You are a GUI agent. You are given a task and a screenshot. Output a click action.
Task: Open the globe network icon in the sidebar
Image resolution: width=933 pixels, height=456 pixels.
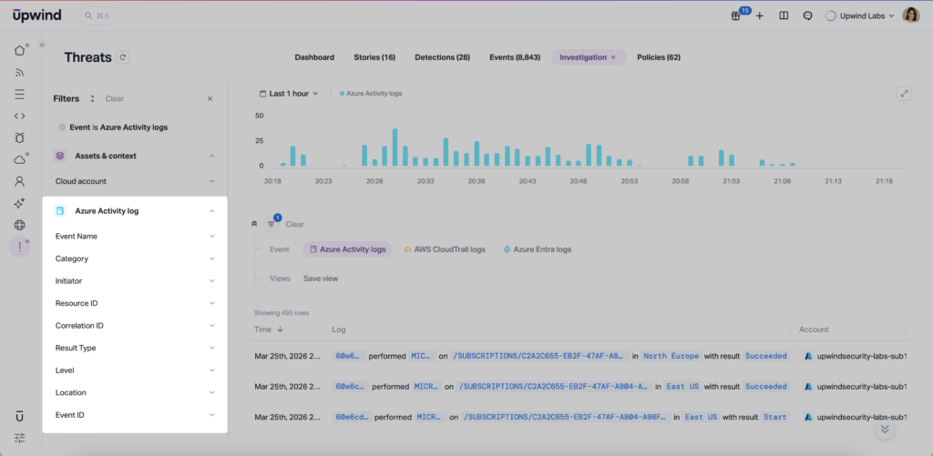pos(20,225)
